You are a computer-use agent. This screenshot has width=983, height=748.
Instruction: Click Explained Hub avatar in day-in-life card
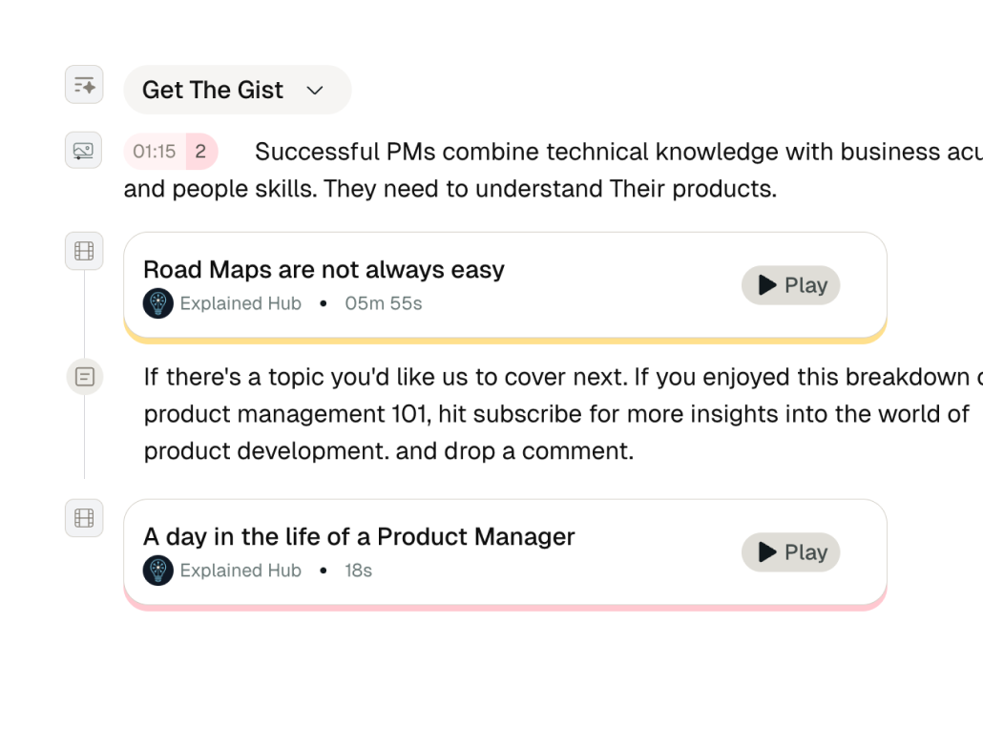(158, 571)
